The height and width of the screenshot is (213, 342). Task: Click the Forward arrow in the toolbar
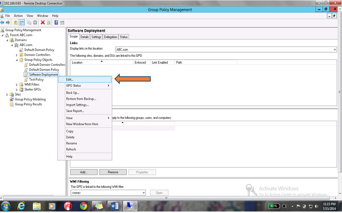pos(8,22)
